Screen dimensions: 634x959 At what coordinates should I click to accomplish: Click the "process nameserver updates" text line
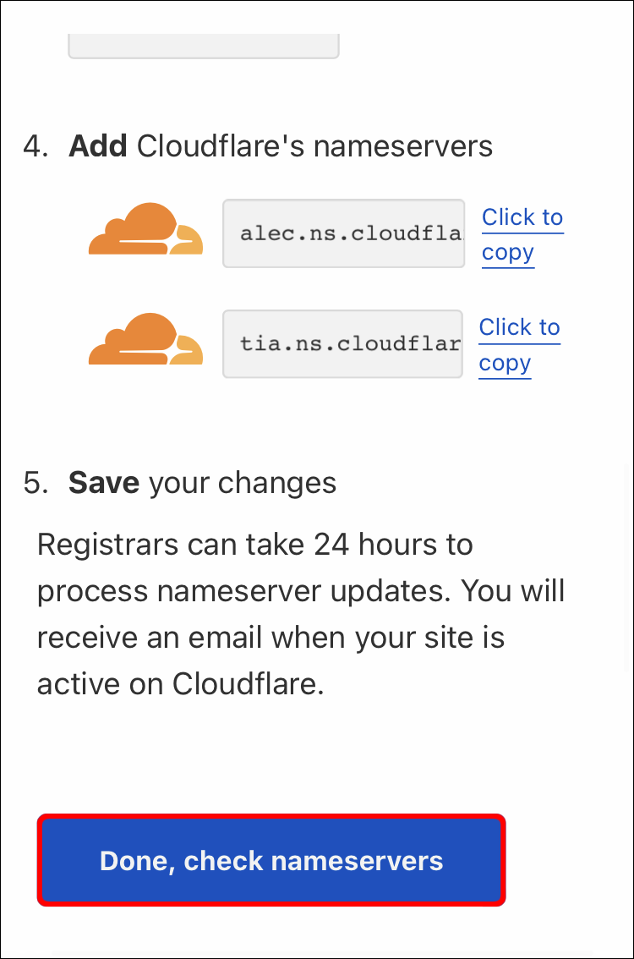[300, 590]
